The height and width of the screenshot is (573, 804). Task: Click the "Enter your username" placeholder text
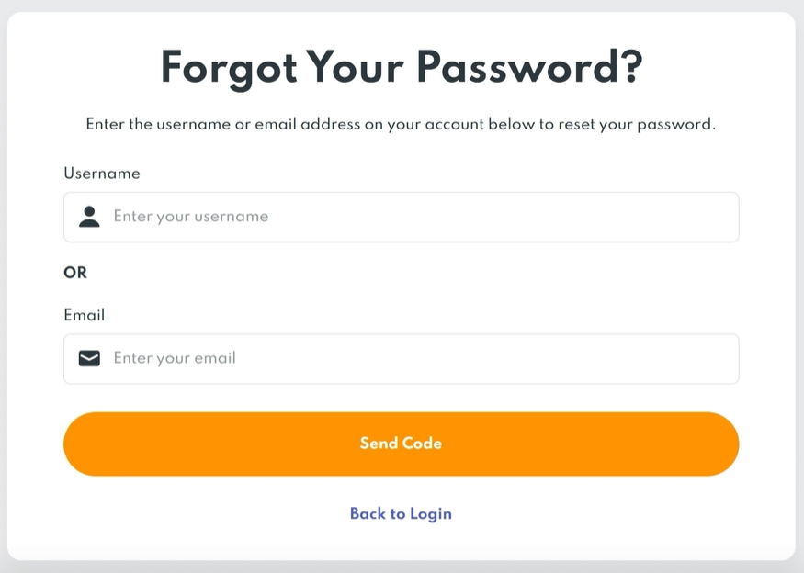click(191, 217)
